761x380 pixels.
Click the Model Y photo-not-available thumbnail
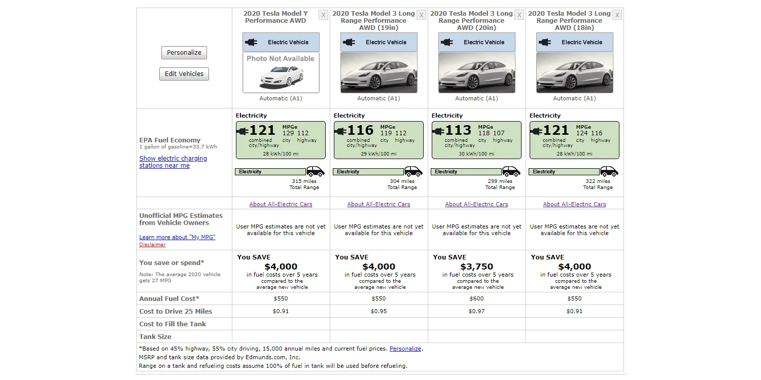pos(281,73)
